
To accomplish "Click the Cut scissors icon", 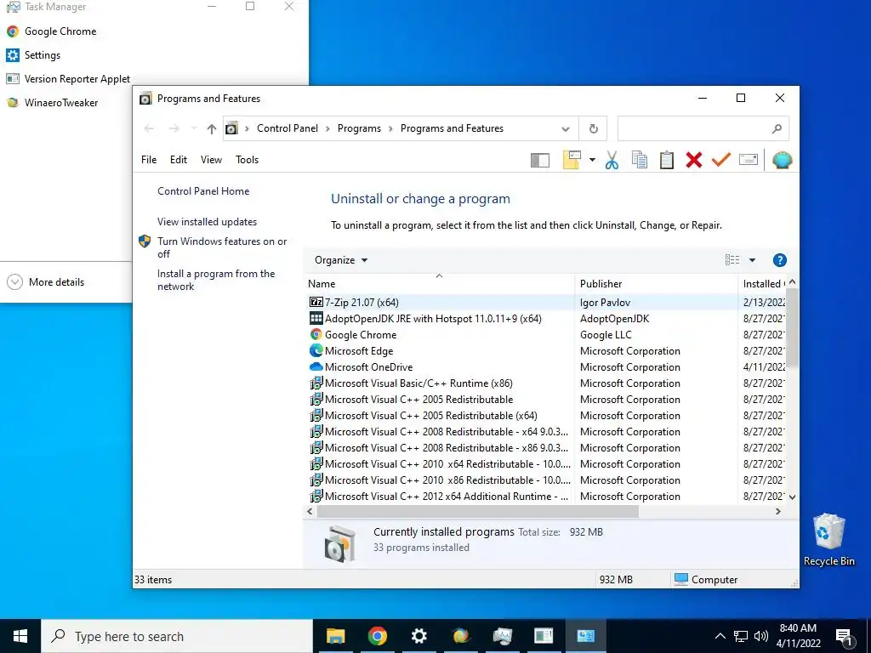I will pos(612,160).
